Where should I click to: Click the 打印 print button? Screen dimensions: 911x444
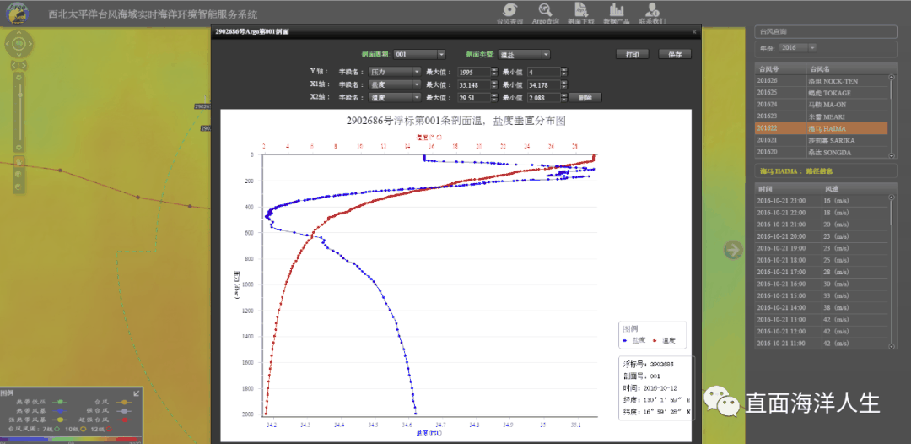632,54
